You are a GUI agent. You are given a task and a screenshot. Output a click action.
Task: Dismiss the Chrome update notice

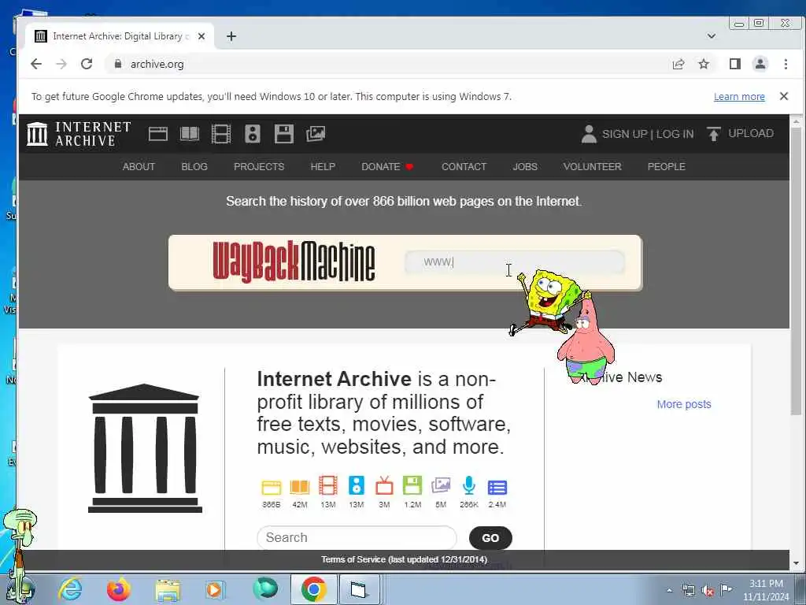click(x=784, y=96)
